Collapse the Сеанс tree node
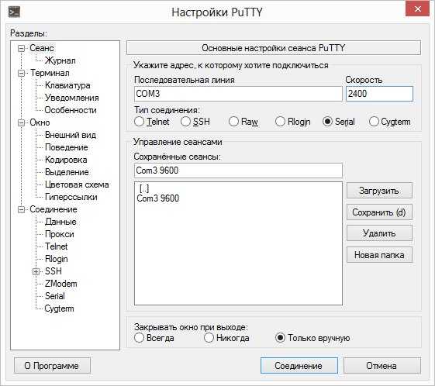435x386 pixels. click(x=21, y=49)
